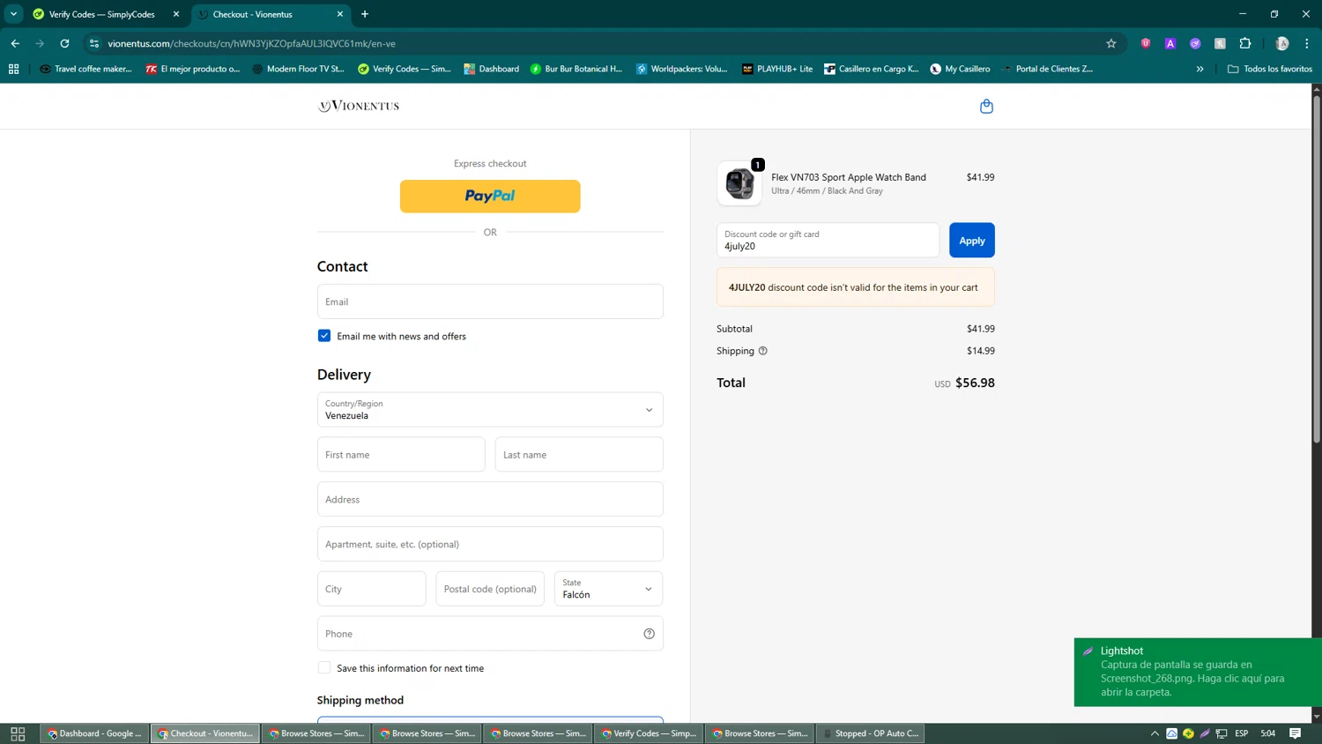The width and height of the screenshot is (1322, 744).
Task: Apply the discount code
Action: click(972, 241)
